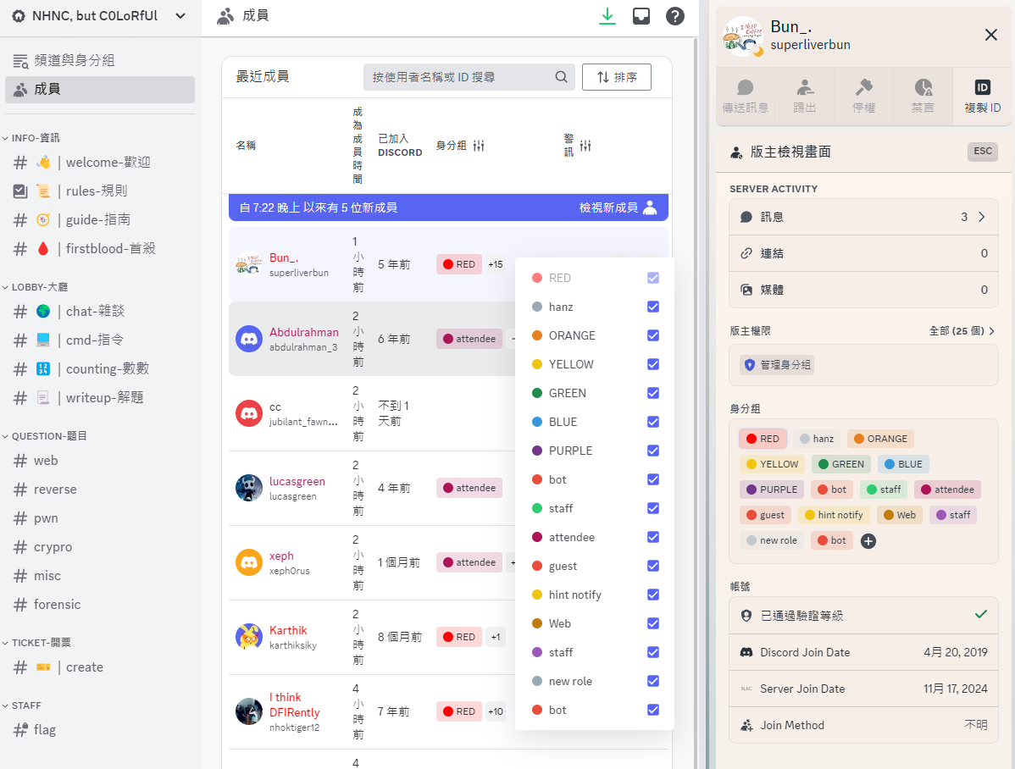
Task: Open the inbox icon in header
Action: point(641,16)
